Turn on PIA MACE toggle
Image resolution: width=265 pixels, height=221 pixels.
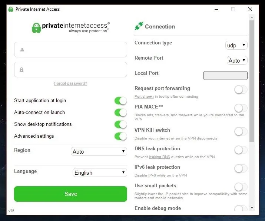[241, 108]
